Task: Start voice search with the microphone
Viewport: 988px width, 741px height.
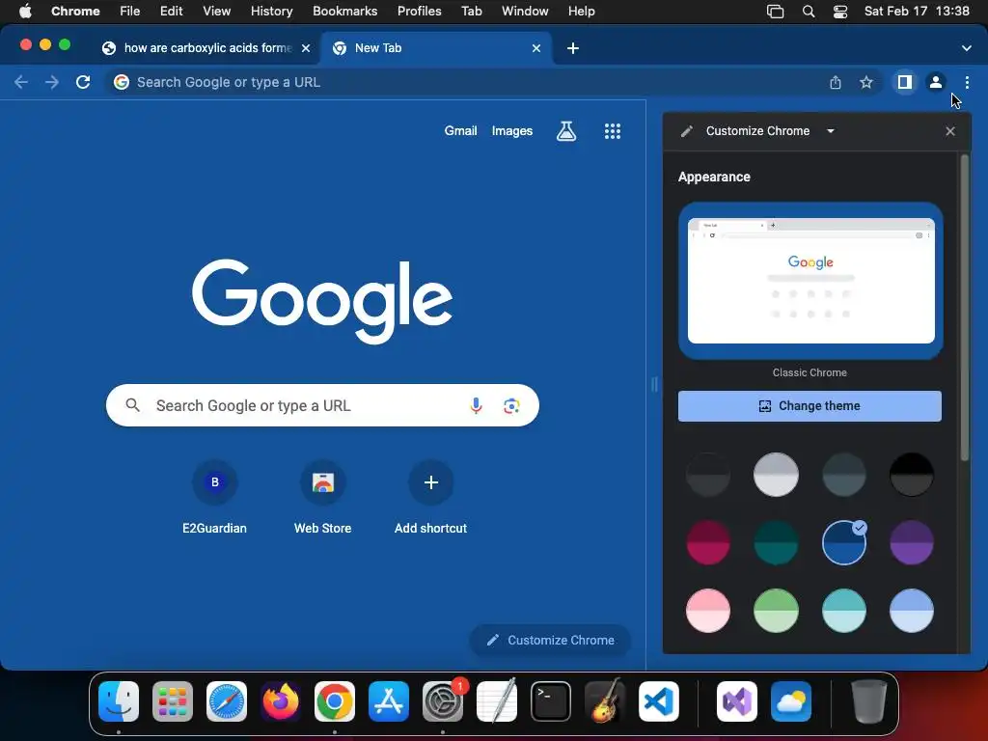Action: (477, 406)
